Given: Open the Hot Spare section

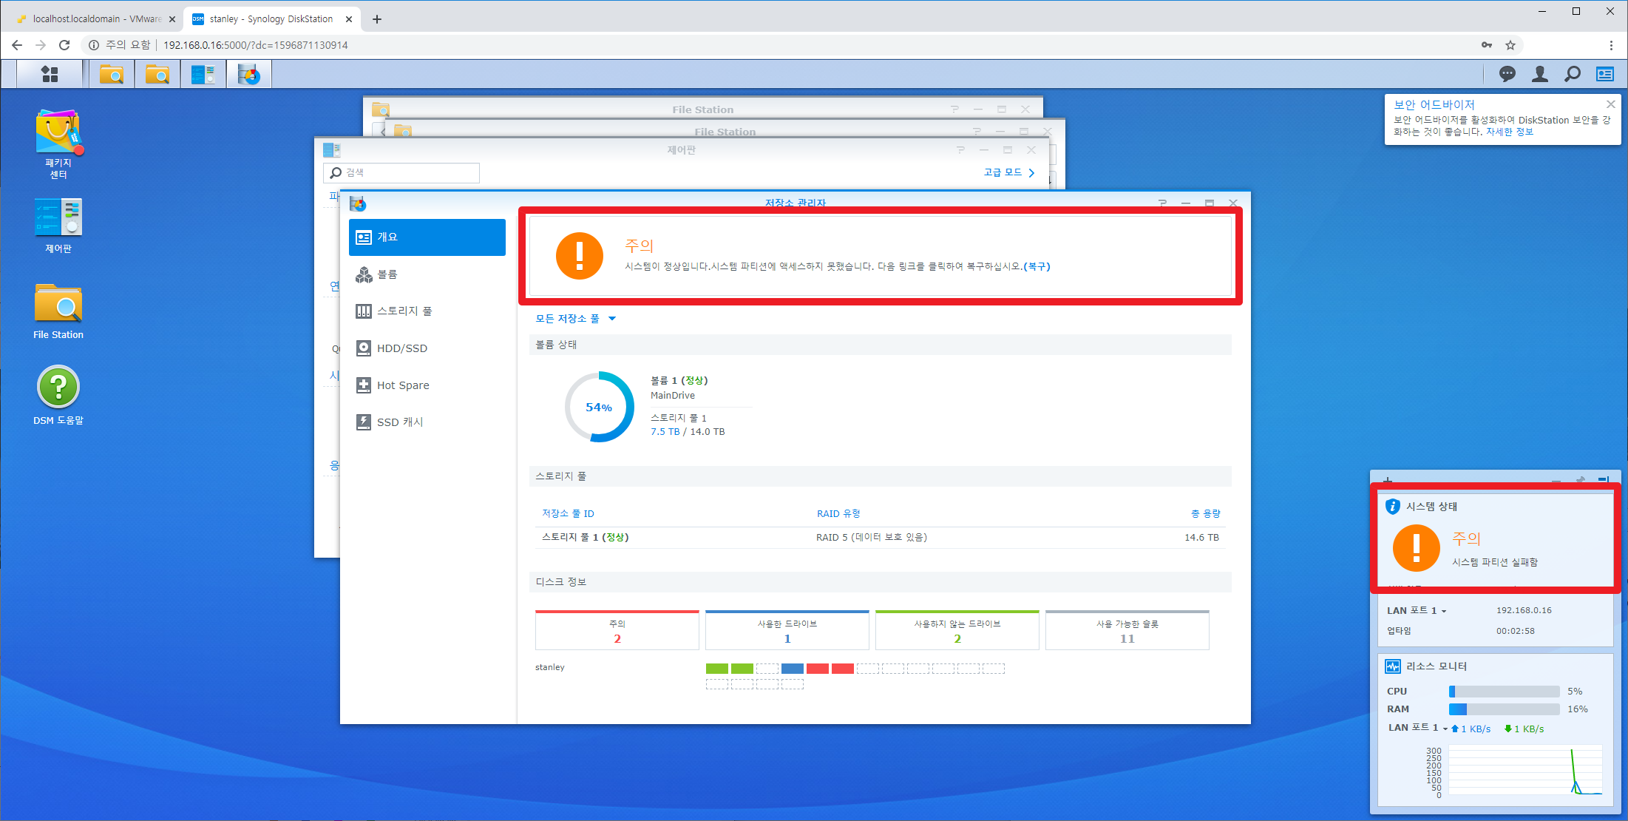Looking at the screenshot, I should [x=402, y=385].
